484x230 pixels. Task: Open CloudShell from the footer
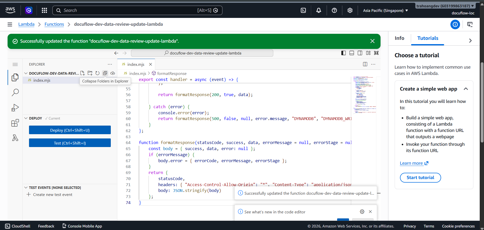(18, 226)
